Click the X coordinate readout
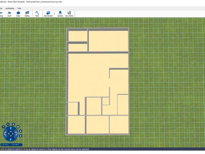 [5, 145]
